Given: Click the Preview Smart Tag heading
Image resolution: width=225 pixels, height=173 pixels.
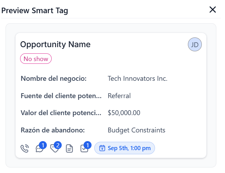Looking at the screenshot, I should [35, 11].
